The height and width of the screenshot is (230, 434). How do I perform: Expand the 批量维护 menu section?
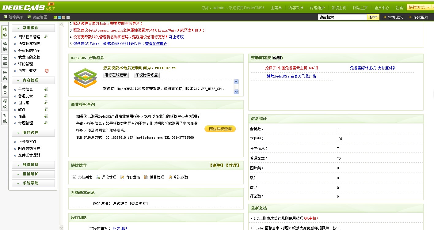tap(33, 174)
